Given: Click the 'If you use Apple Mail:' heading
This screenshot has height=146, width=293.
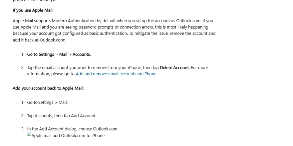Looking at the screenshot, I should (33, 10).
